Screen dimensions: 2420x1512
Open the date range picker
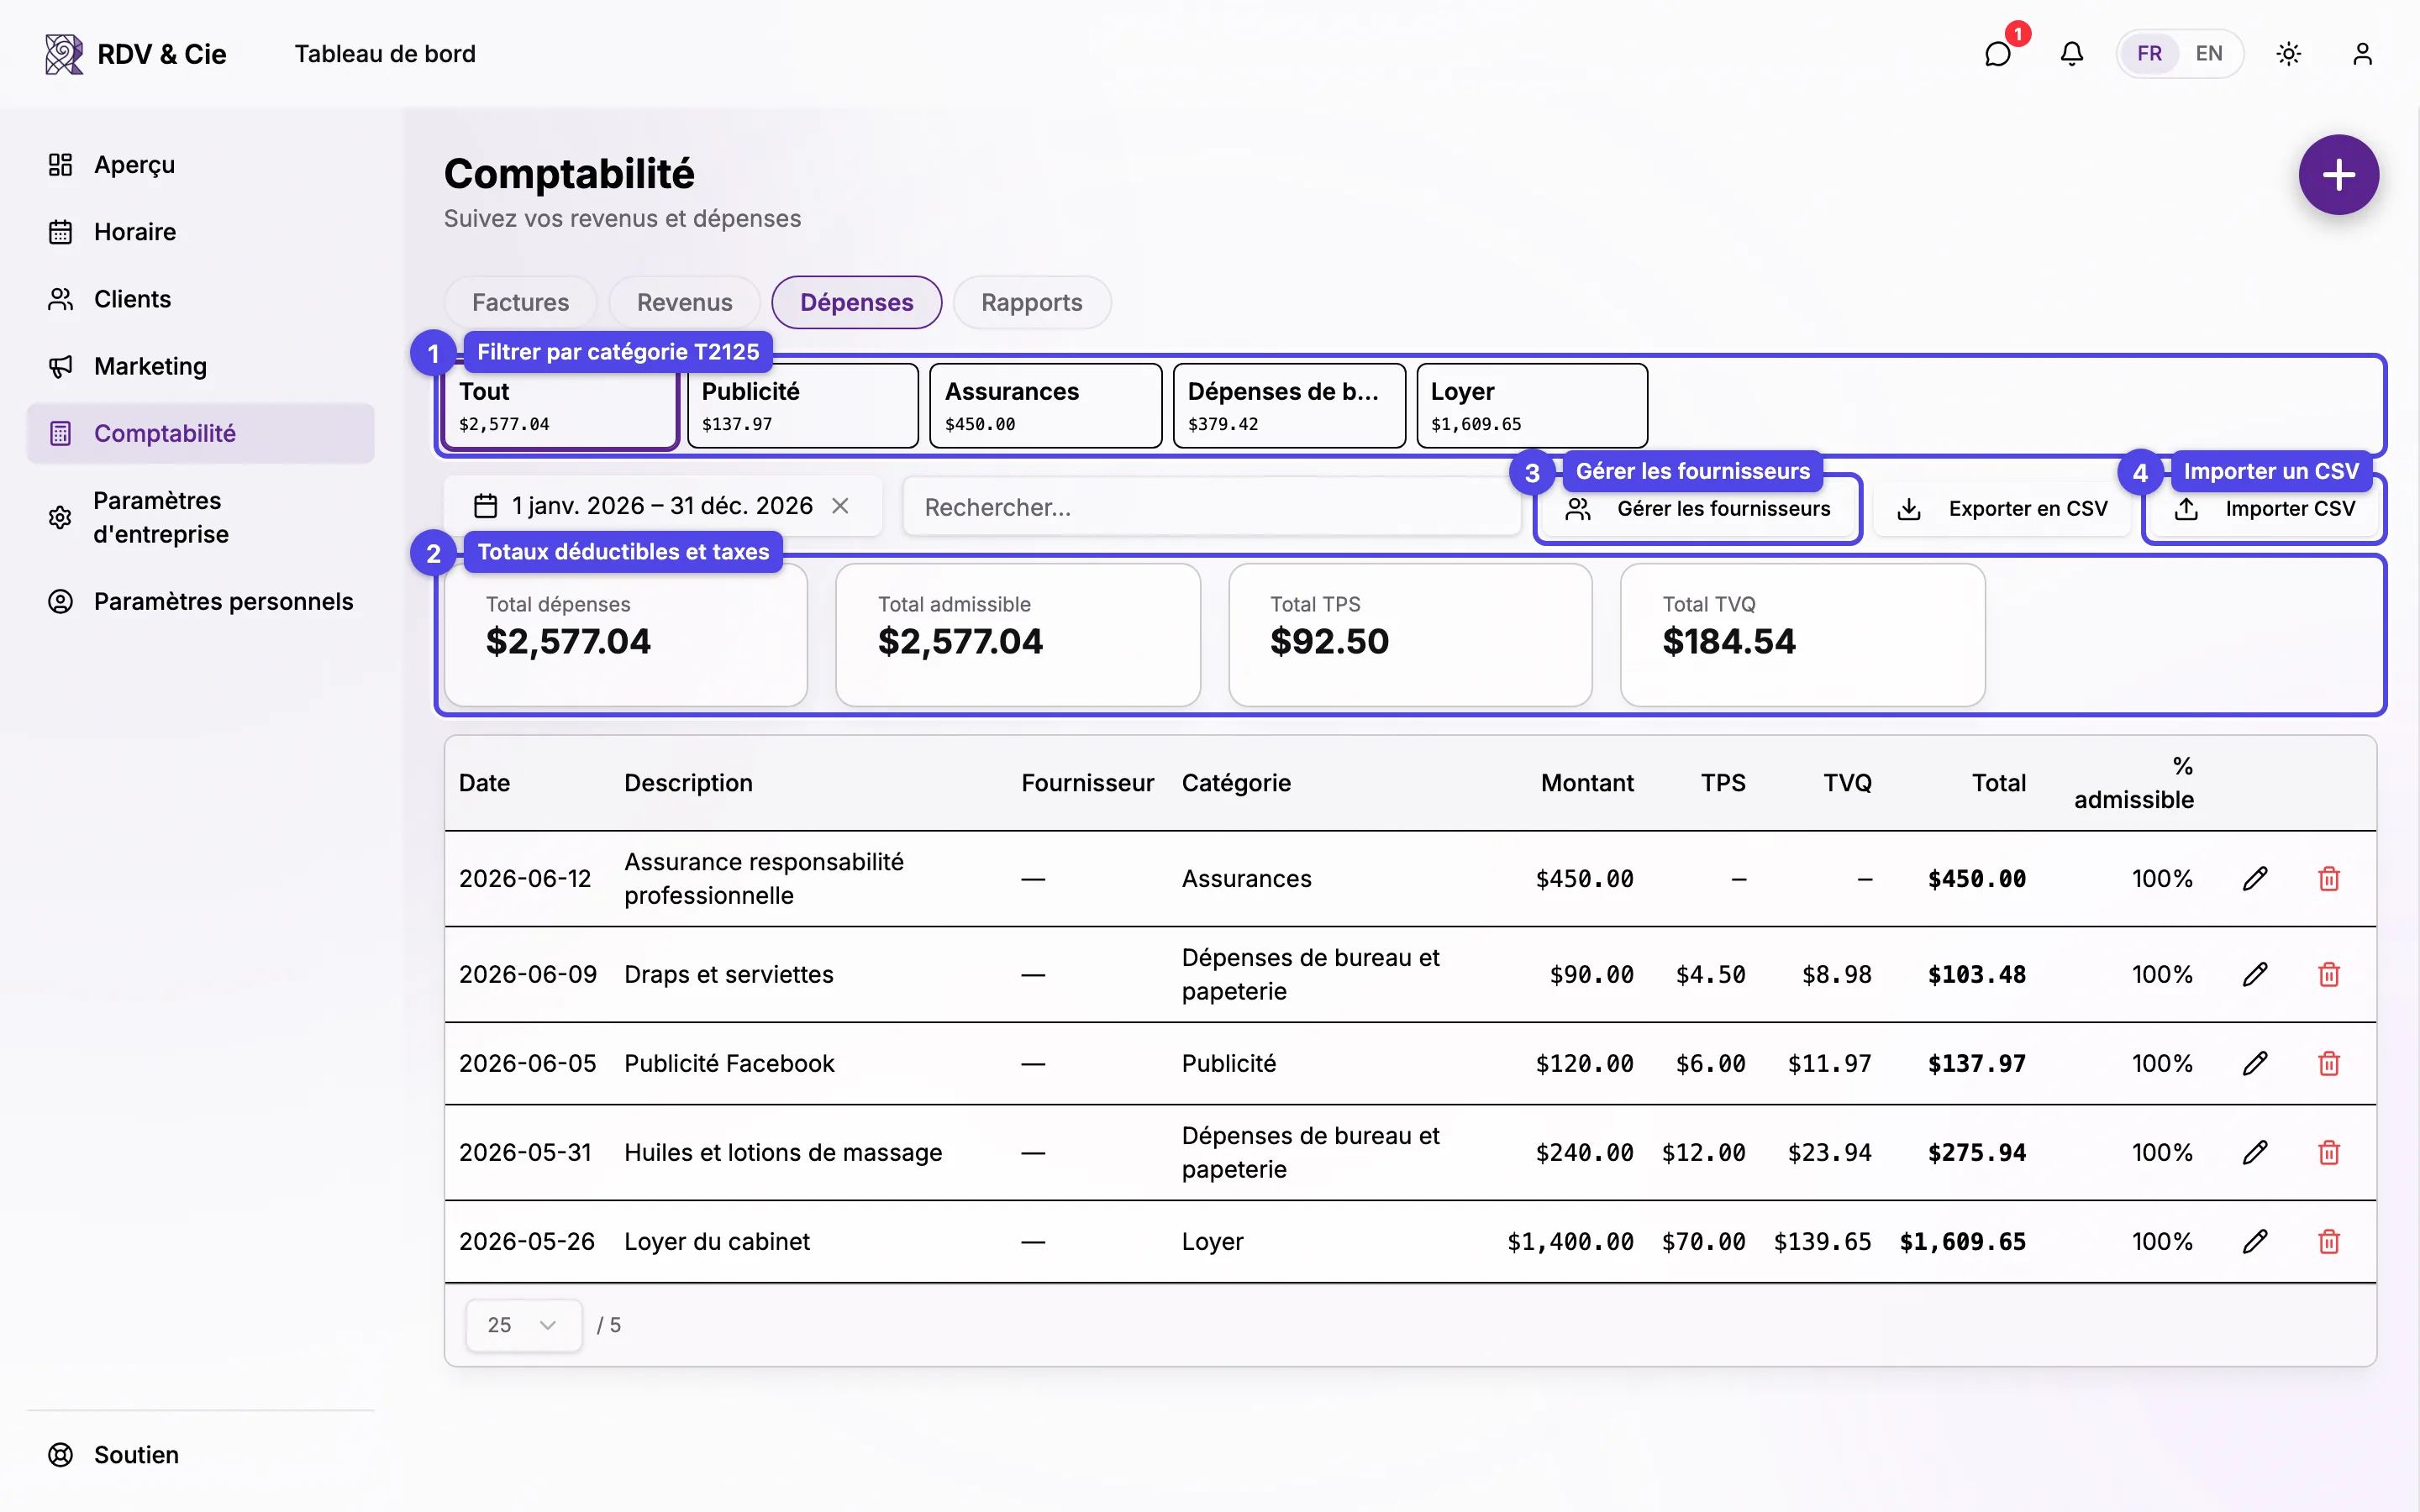(x=644, y=506)
